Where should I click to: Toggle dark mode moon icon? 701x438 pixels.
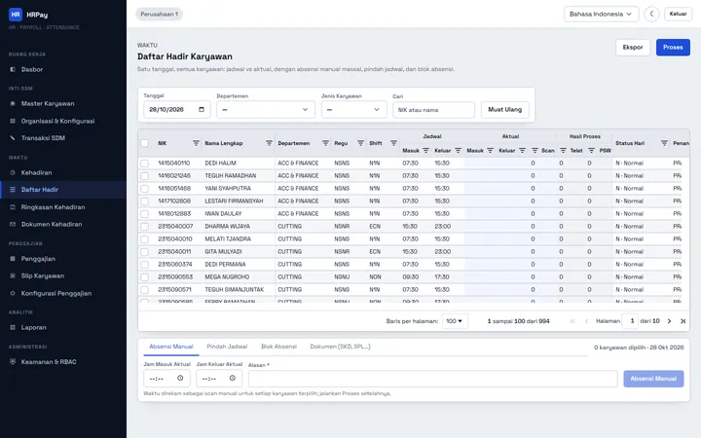click(651, 14)
